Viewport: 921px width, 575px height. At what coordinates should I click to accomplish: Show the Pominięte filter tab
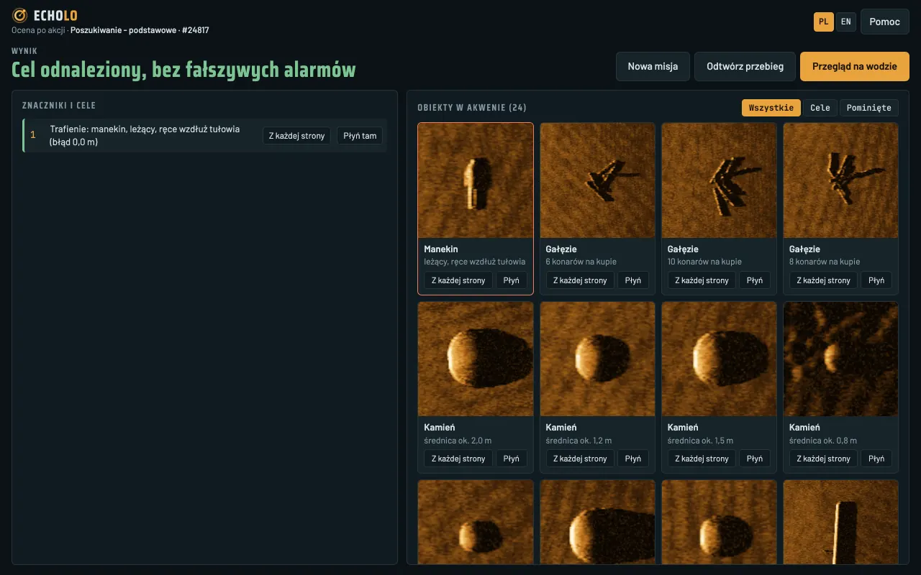[x=869, y=108]
